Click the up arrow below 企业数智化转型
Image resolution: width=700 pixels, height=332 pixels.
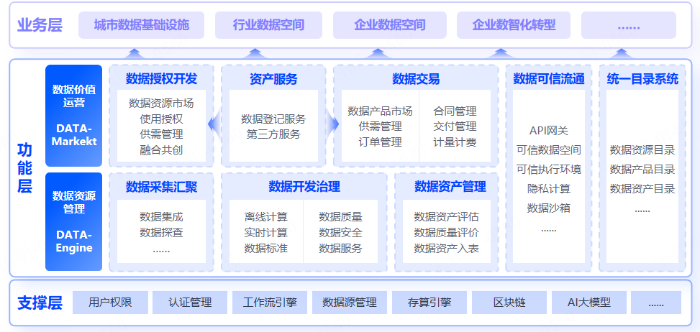(x=501, y=52)
